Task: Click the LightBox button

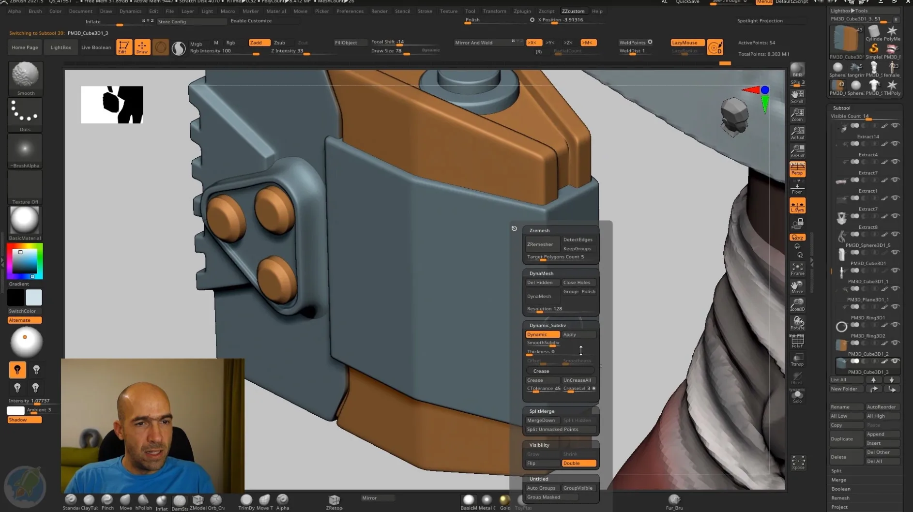Action: pos(61,47)
